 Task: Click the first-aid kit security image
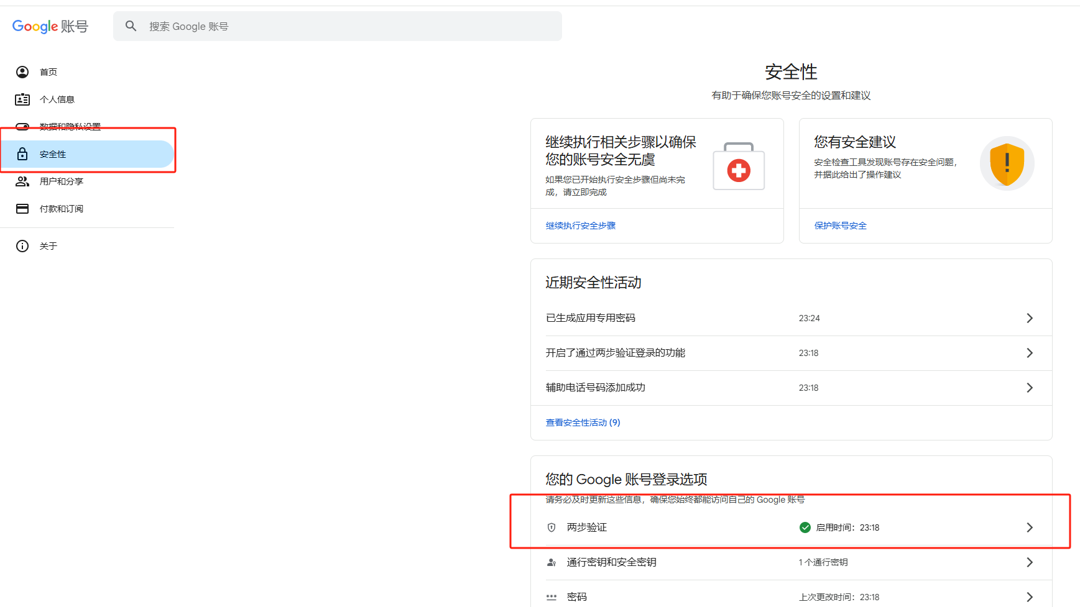[738, 167]
